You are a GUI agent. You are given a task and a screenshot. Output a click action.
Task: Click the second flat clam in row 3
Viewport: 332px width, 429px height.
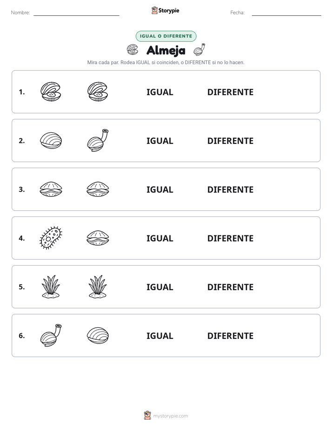(98, 189)
